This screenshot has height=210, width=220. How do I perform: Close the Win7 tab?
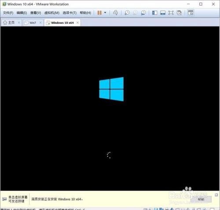(40, 22)
